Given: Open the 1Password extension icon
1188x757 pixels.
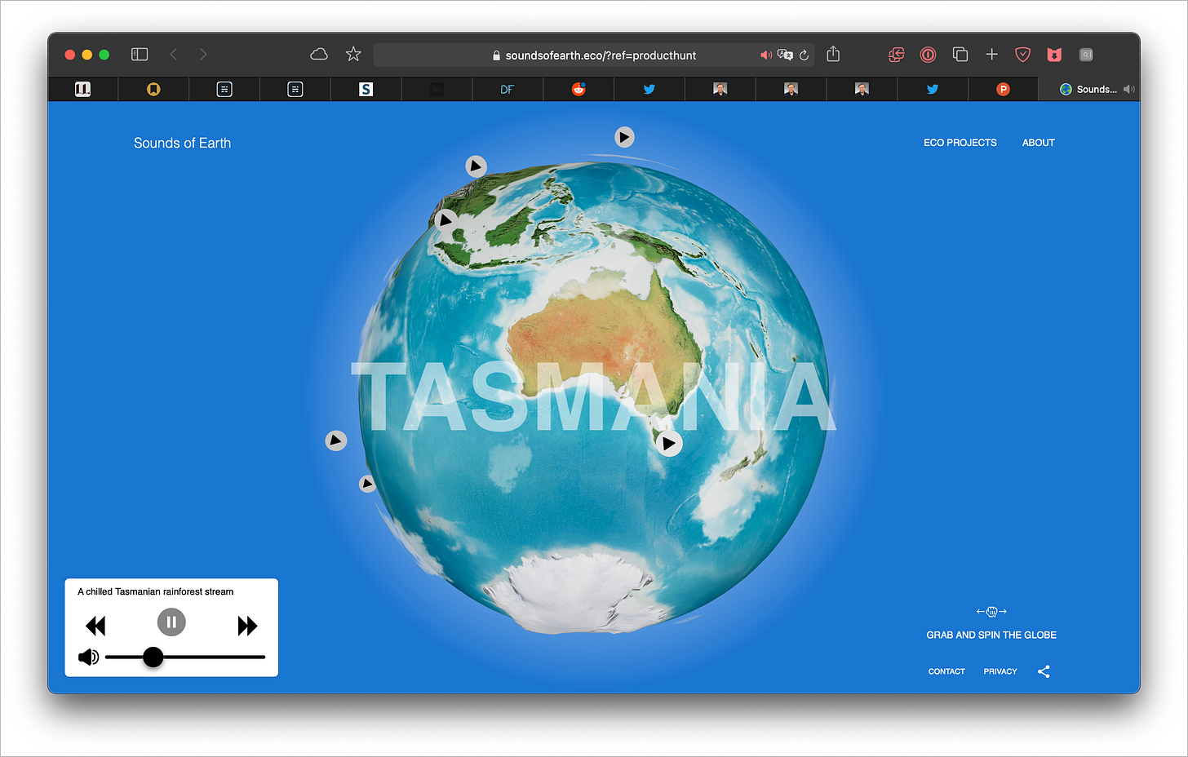Looking at the screenshot, I should coord(928,55).
